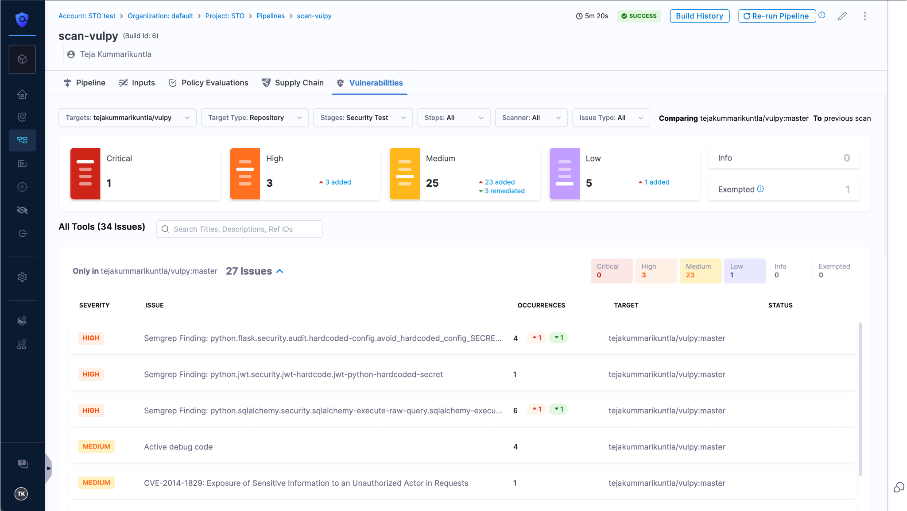Open the settings gear in sidebar
The image size is (907, 511).
coord(22,277)
